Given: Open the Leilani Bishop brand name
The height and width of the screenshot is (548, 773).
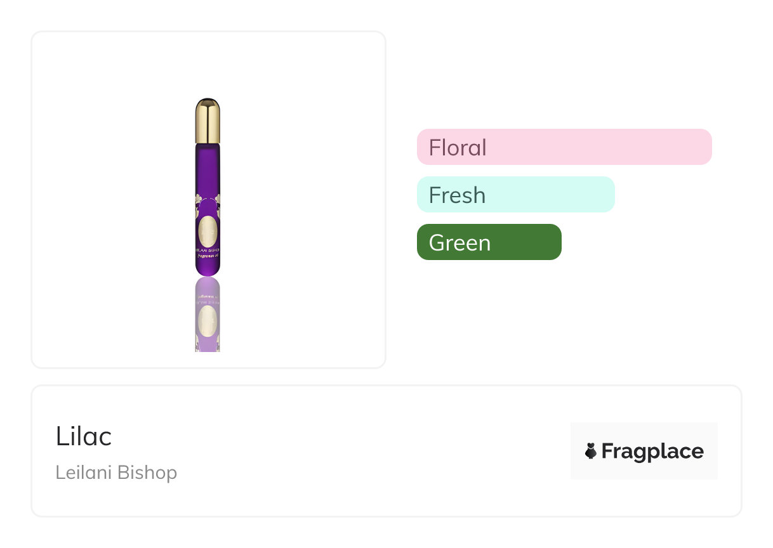Looking at the screenshot, I should [x=116, y=473].
